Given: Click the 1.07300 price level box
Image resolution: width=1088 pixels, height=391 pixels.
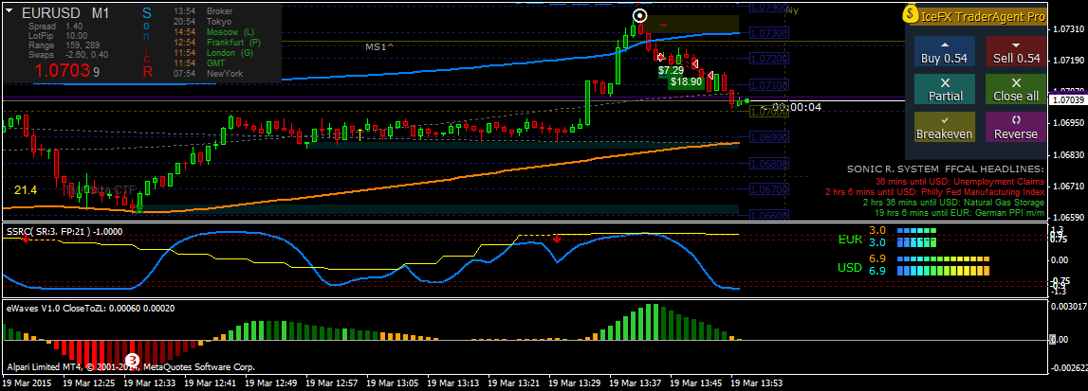Looking at the screenshot, I should click(x=770, y=32).
